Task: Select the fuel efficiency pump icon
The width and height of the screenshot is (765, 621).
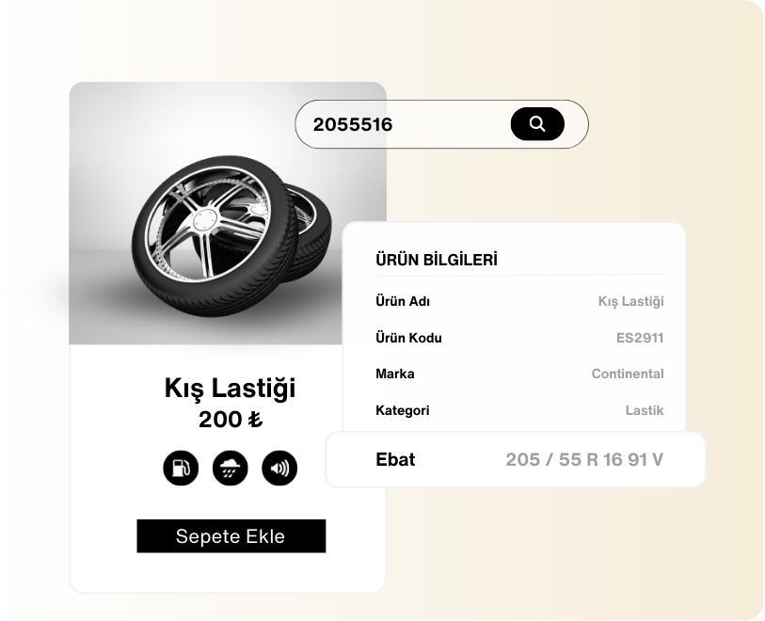Action: coord(181,469)
